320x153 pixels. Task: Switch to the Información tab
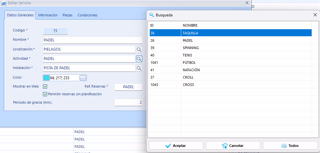(x=48, y=15)
